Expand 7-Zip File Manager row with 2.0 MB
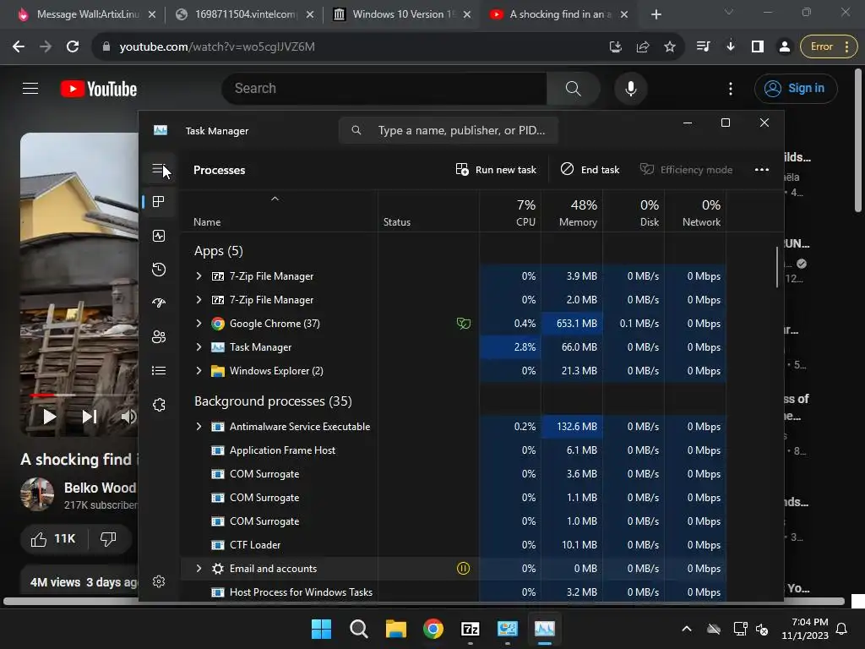Screen dimensions: 865x649 coord(199,300)
